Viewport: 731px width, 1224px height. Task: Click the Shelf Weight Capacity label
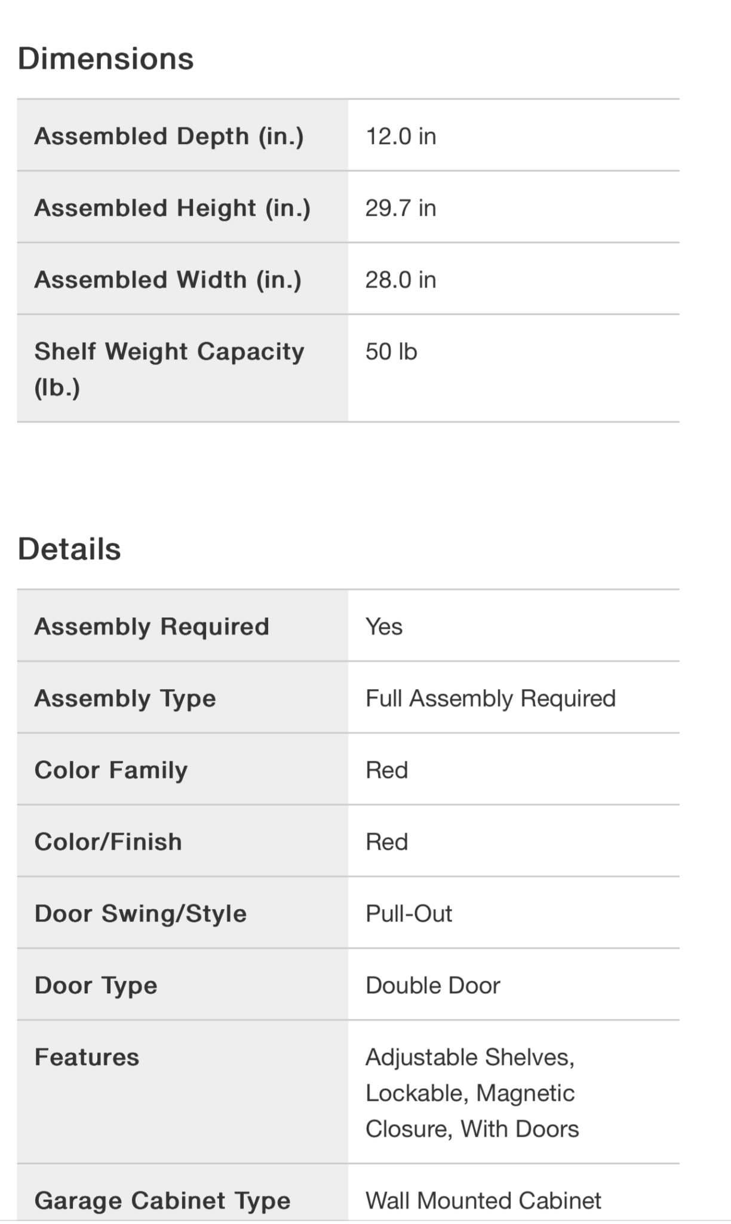click(x=170, y=369)
